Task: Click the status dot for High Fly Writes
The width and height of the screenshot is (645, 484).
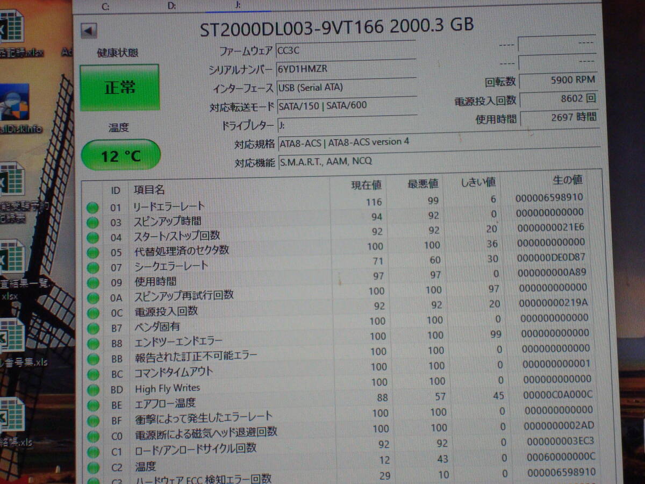Action: coord(93,390)
